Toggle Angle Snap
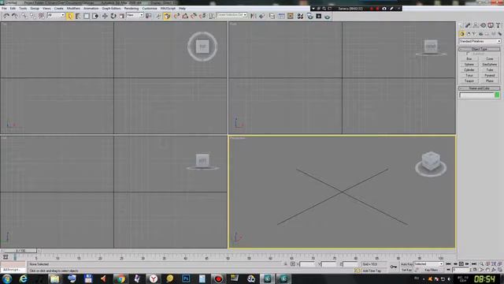The image size is (504, 284). (x=185, y=16)
